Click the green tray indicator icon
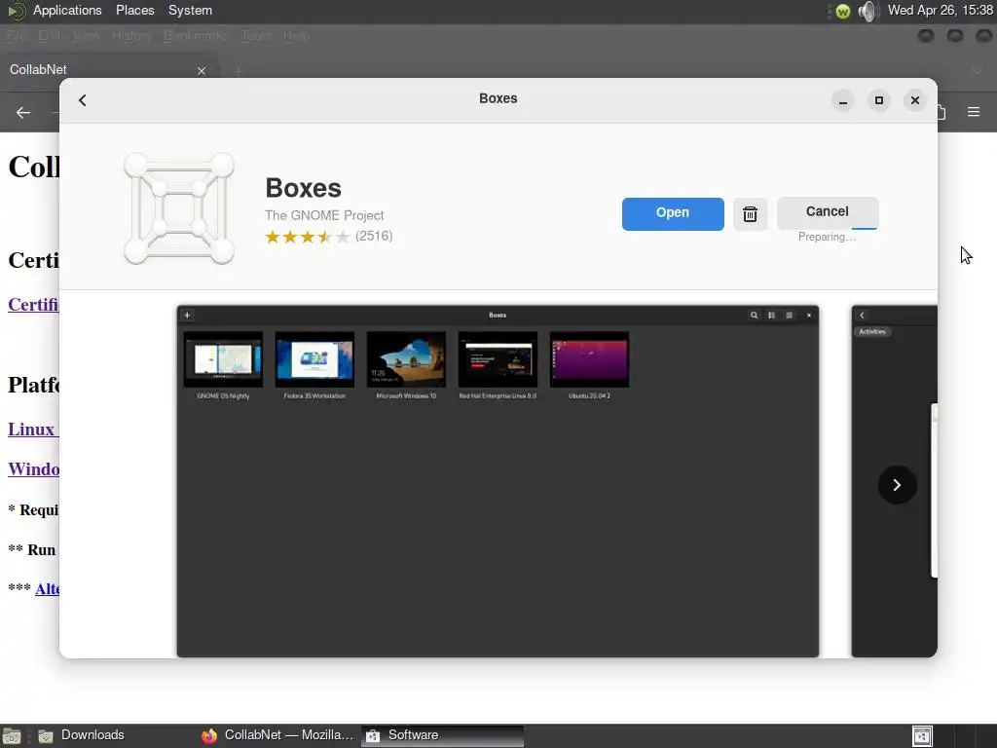The image size is (997, 748). (x=843, y=11)
